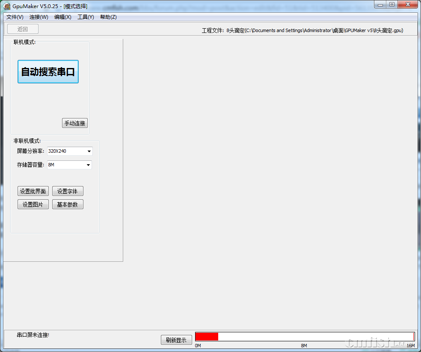Open 基本参数 settings
421x352 pixels.
click(x=68, y=204)
